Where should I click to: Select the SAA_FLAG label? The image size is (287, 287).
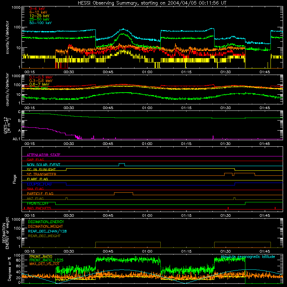[35, 189]
